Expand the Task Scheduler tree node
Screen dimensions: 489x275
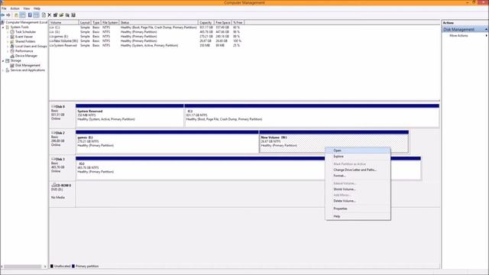pyautogui.click(x=8, y=32)
